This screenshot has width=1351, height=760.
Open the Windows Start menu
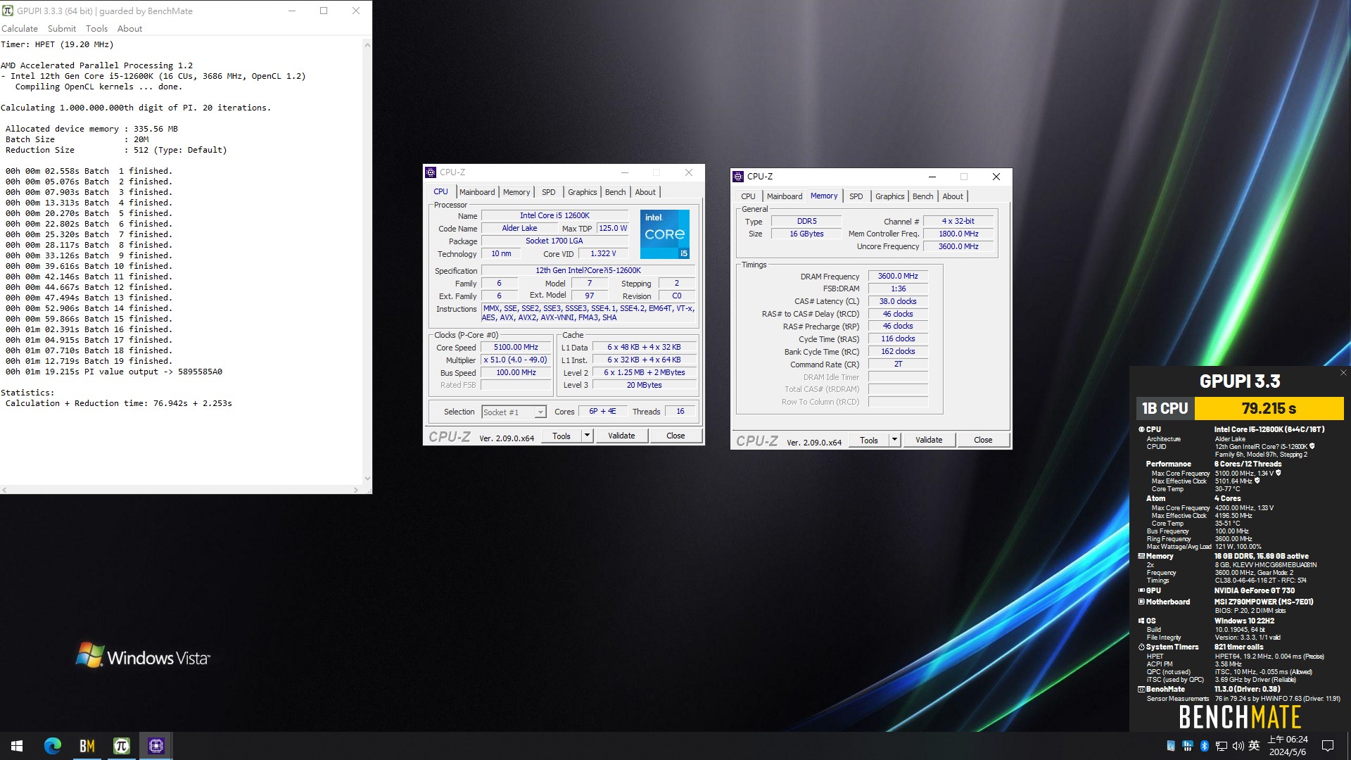click(x=17, y=746)
